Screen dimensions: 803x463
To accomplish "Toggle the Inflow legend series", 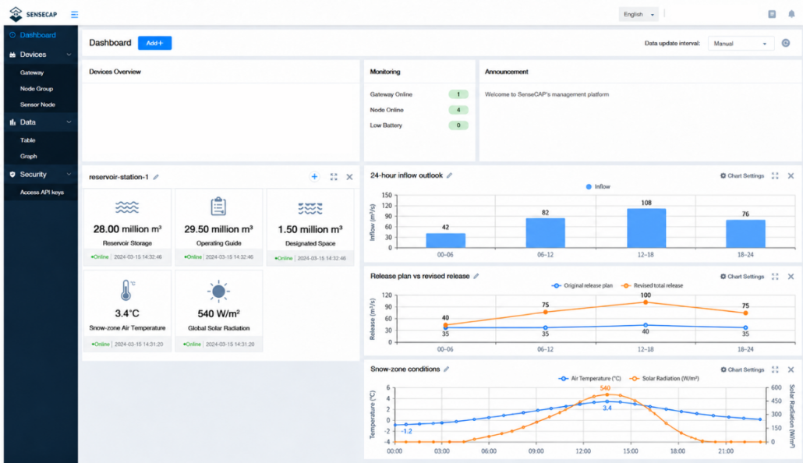I will coord(598,186).
